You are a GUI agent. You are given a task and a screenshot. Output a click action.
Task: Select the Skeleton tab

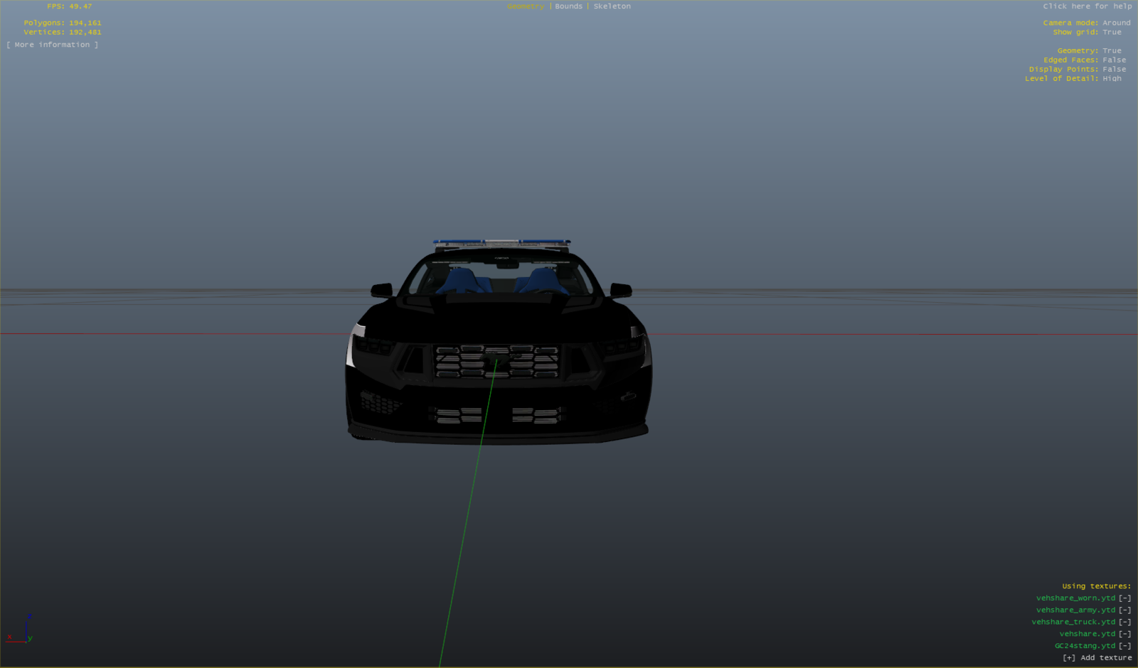click(612, 6)
